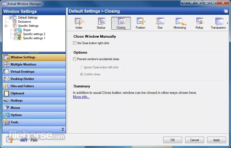Open the Window Settings sidebar section
The height and width of the screenshot is (148, 231).
point(34,57)
